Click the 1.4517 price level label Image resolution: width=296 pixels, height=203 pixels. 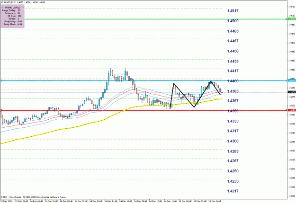tap(233, 11)
